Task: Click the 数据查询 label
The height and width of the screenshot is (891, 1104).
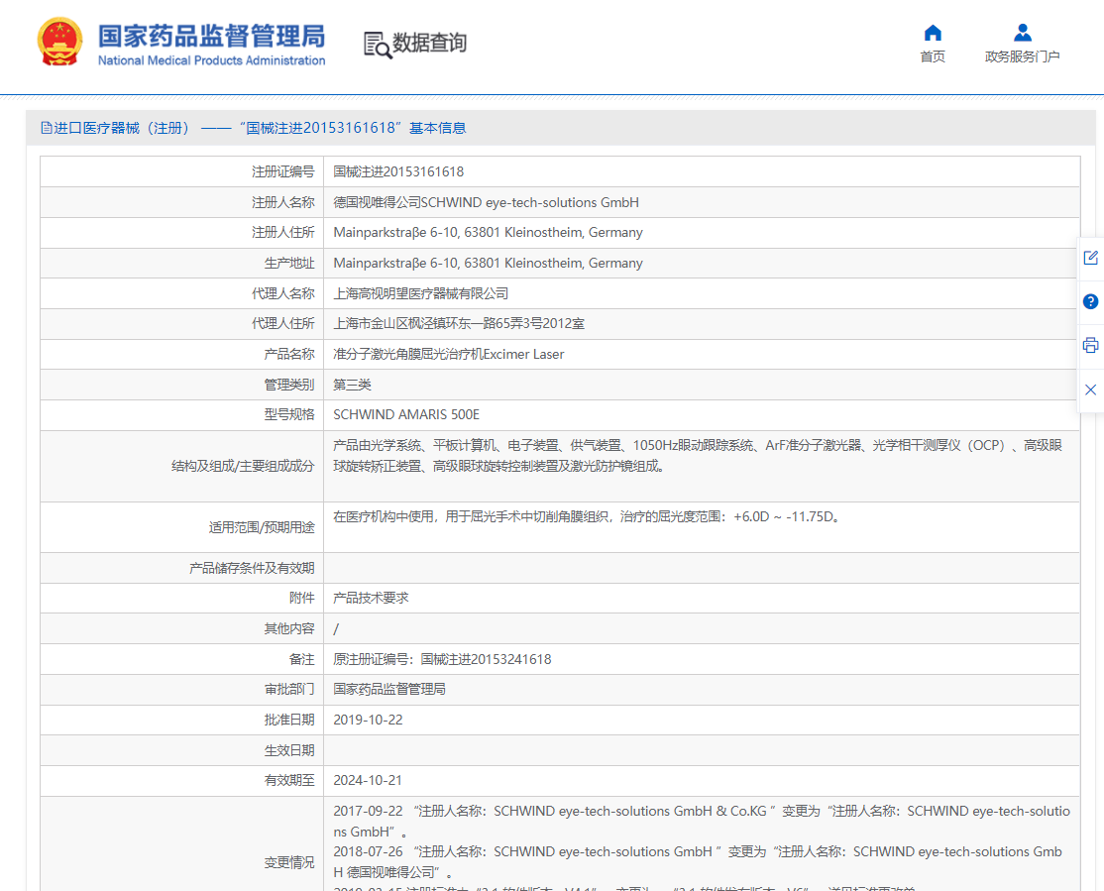Action: (429, 43)
